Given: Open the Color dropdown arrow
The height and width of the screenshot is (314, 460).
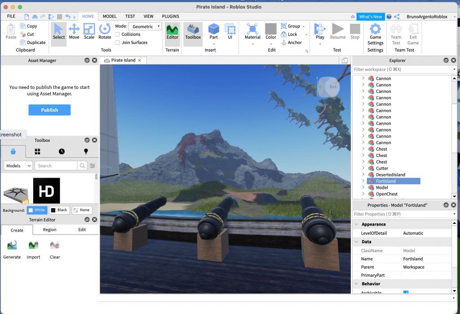Looking at the screenshot, I should point(271,44).
